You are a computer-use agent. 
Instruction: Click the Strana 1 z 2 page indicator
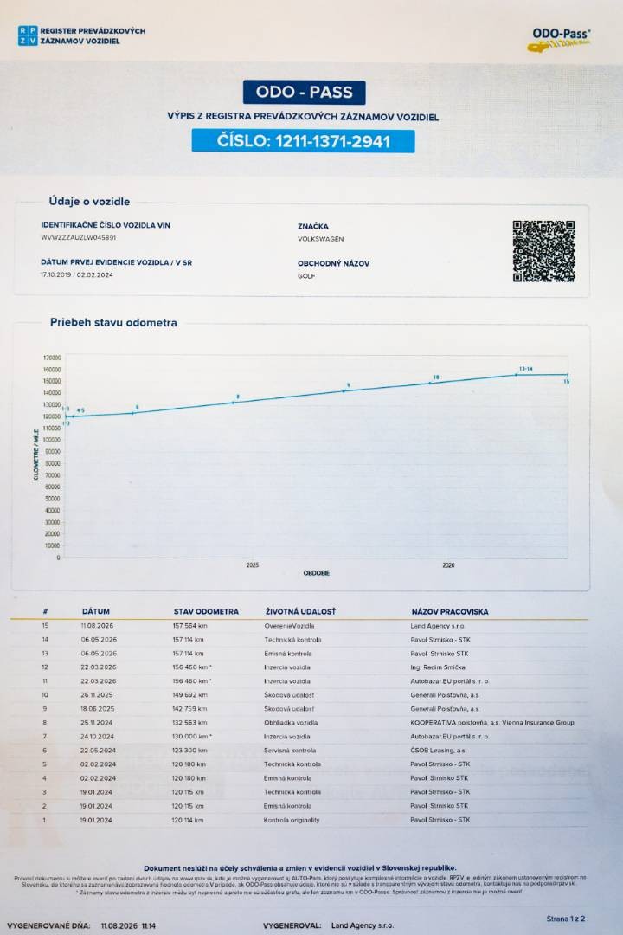pos(566,919)
